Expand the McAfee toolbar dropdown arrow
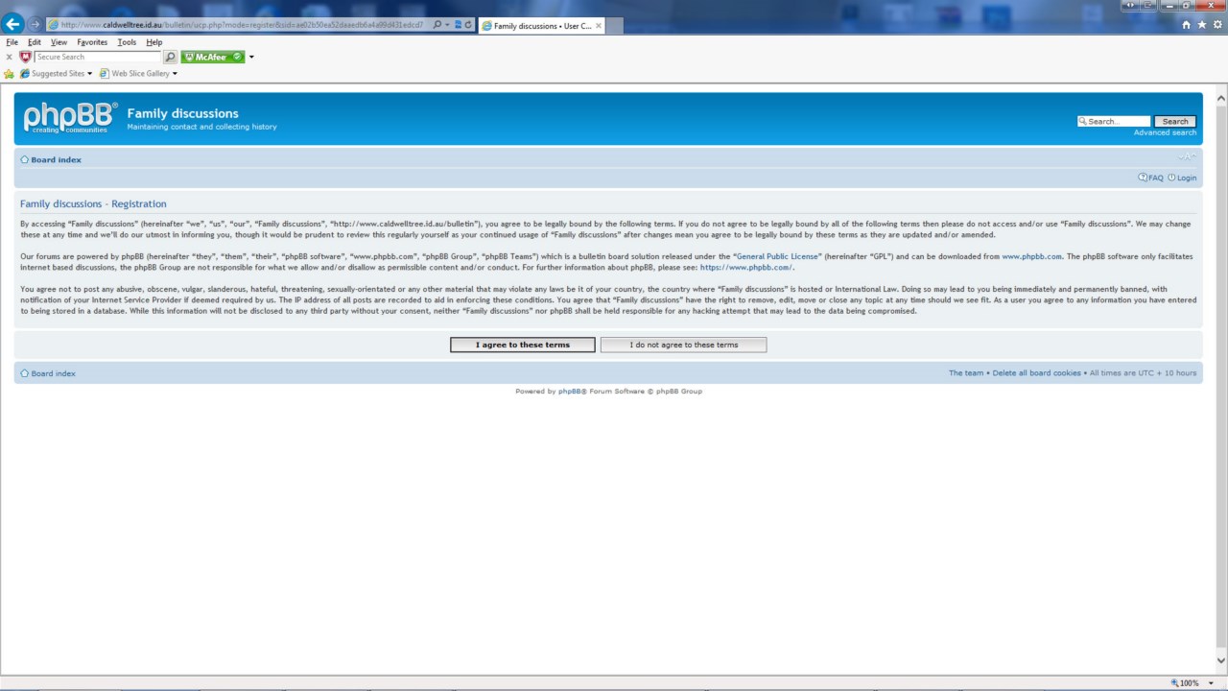 pyautogui.click(x=251, y=57)
